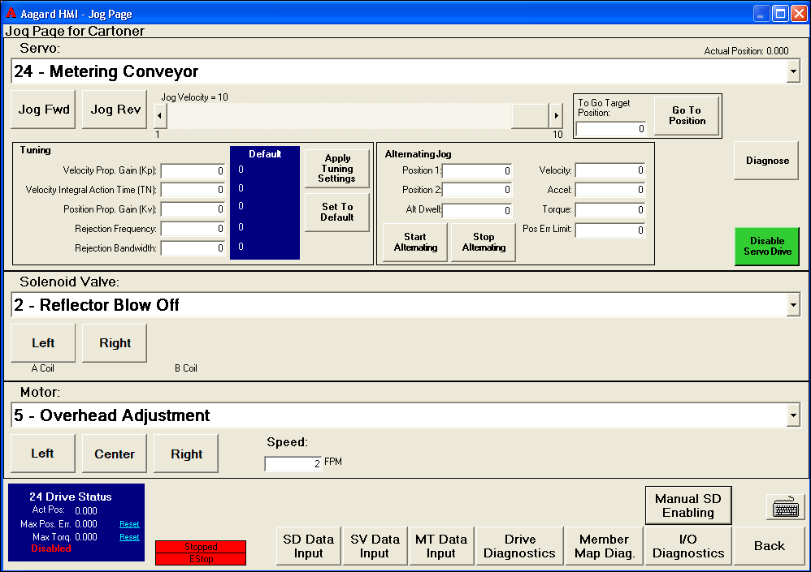811x572 pixels.
Task: Focus the Accel input field
Action: (610, 190)
